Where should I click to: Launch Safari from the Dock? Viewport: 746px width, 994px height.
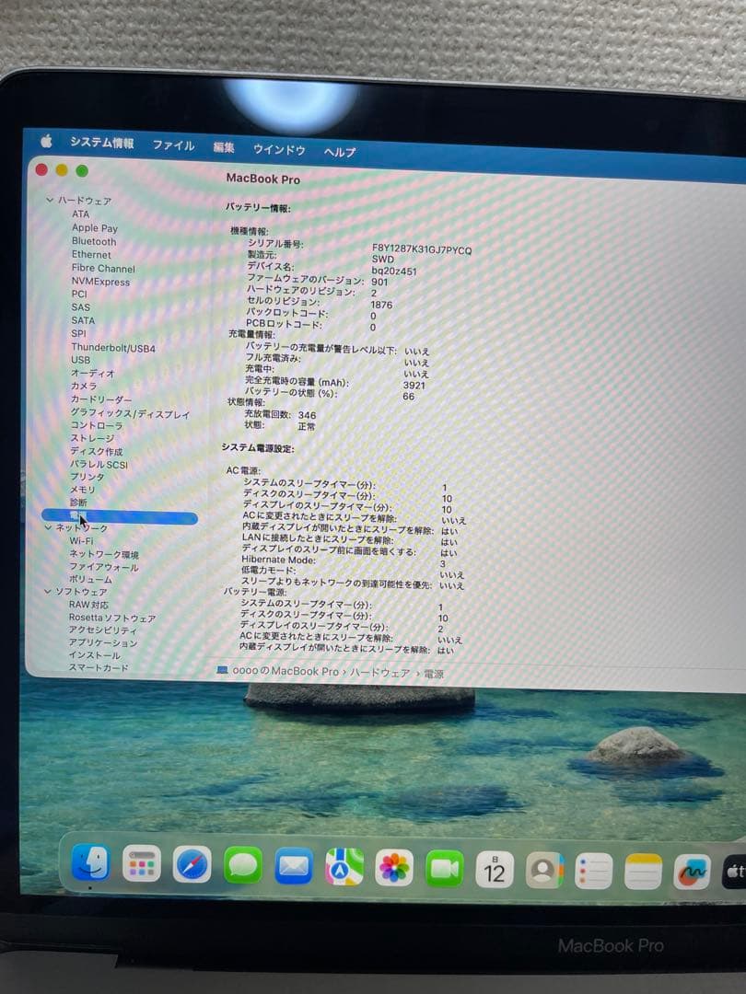pyautogui.click(x=192, y=864)
